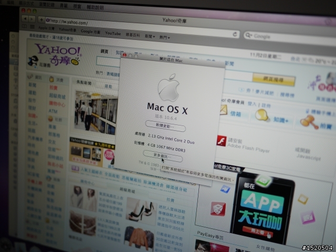The height and width of the screenshot is (252, 336).
Task: Click the high heels product thumbnail
Action: (x=141, y=211)
